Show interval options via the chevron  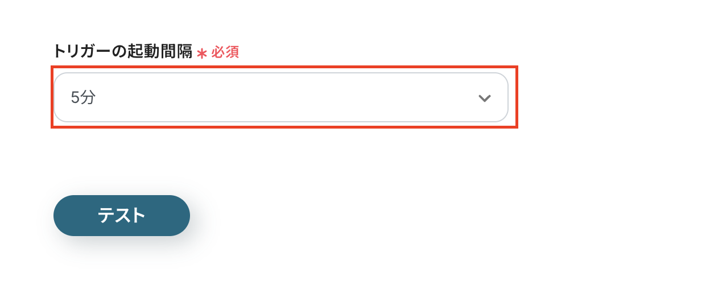[484, 98]
